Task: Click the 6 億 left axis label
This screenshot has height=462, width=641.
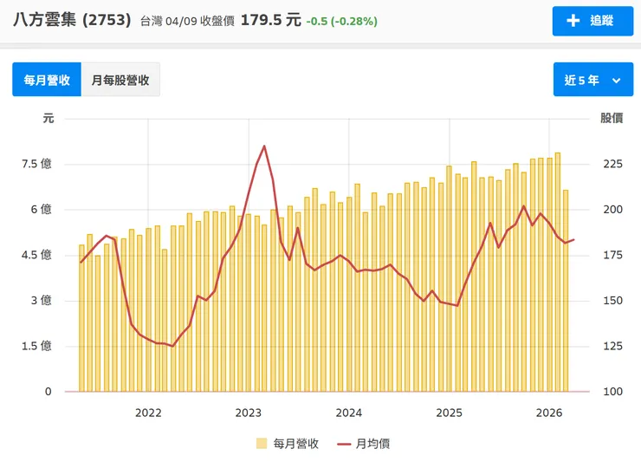Action: (x=42, y=210)
